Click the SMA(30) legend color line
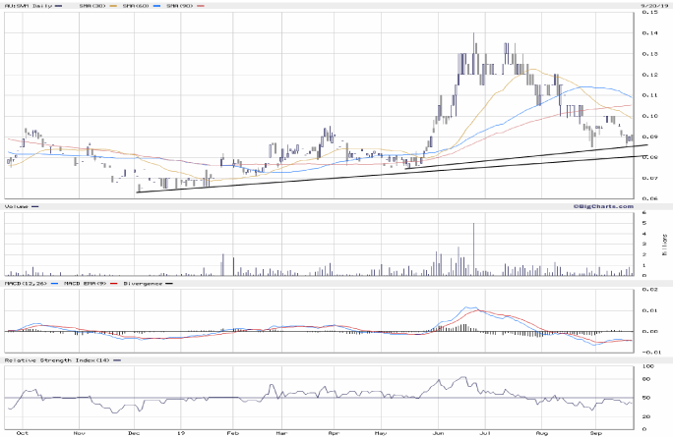 [x=111, y=6]
